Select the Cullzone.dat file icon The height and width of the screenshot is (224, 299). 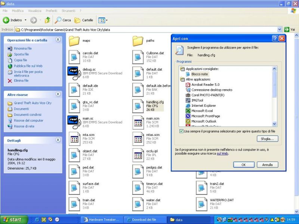(138, 57)
